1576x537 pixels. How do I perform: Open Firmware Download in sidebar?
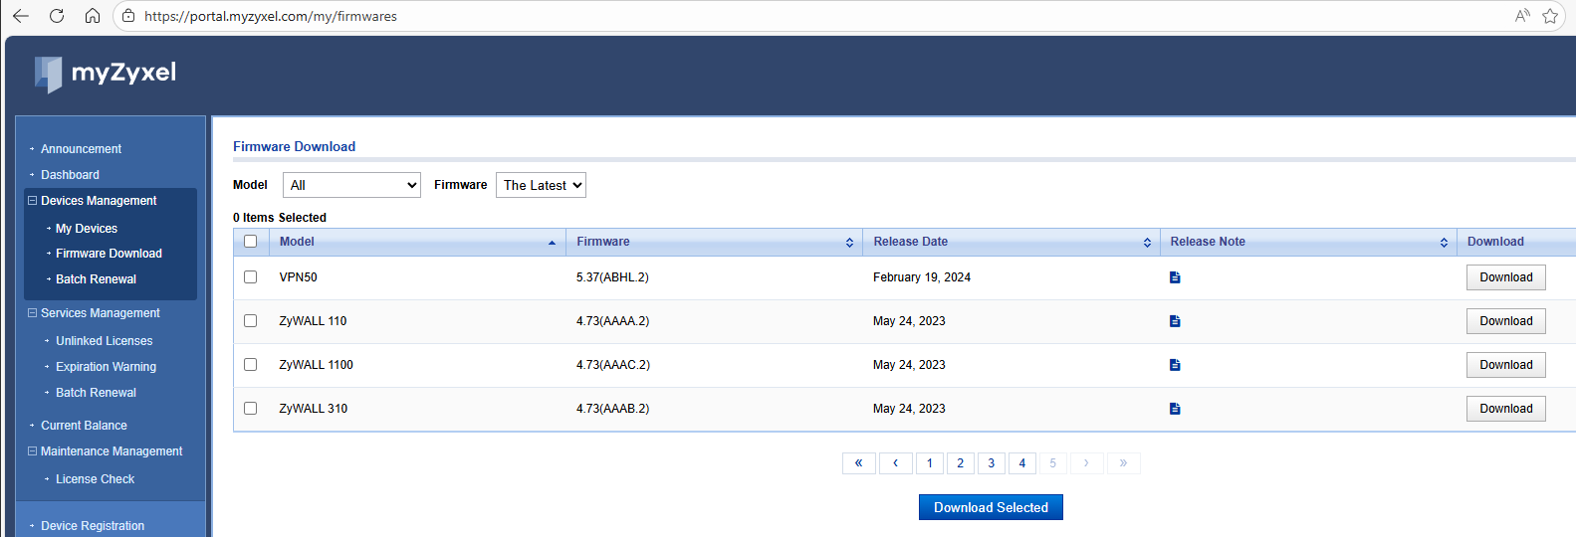tap(109, 254)
